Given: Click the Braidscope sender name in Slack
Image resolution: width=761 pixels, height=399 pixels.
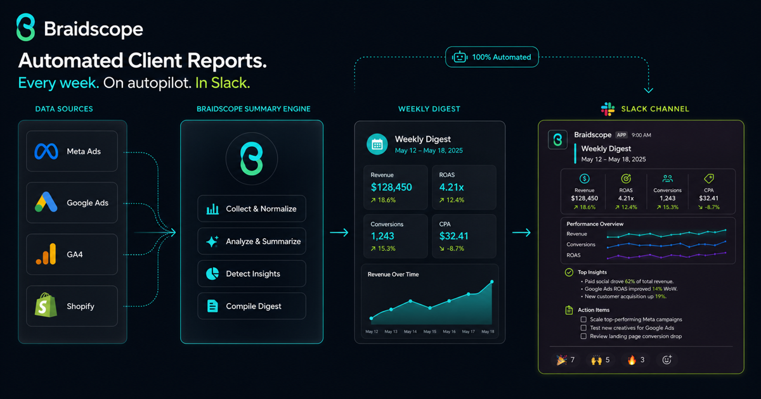Looking at the screenshot, I should 592,135.
